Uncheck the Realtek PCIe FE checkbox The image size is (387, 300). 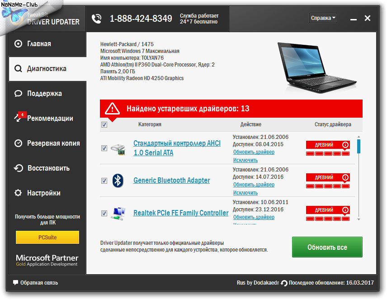click(x=104, y=213)
